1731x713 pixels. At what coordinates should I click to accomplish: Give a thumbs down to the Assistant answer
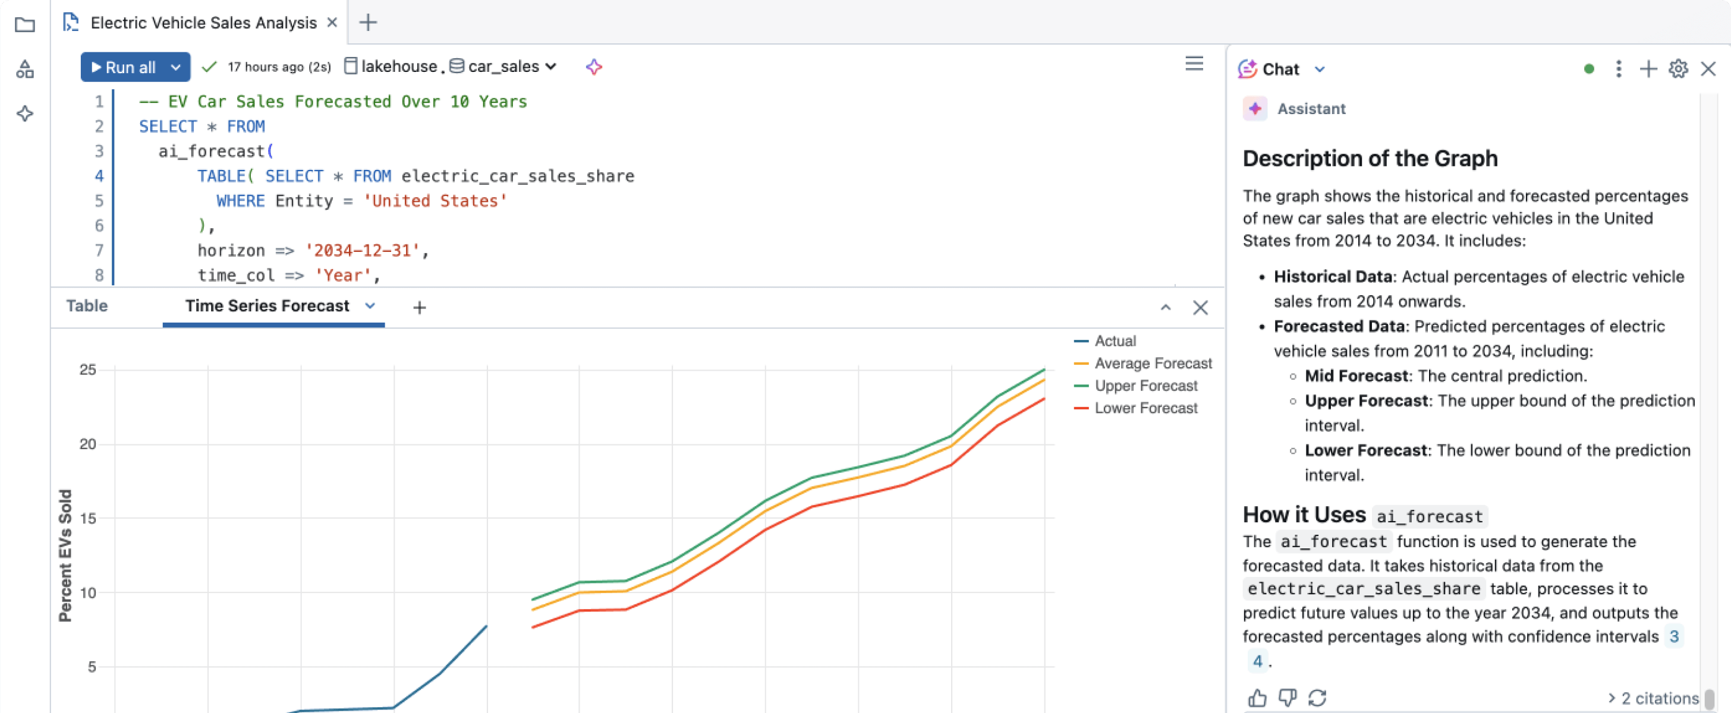coord(1288,698)
